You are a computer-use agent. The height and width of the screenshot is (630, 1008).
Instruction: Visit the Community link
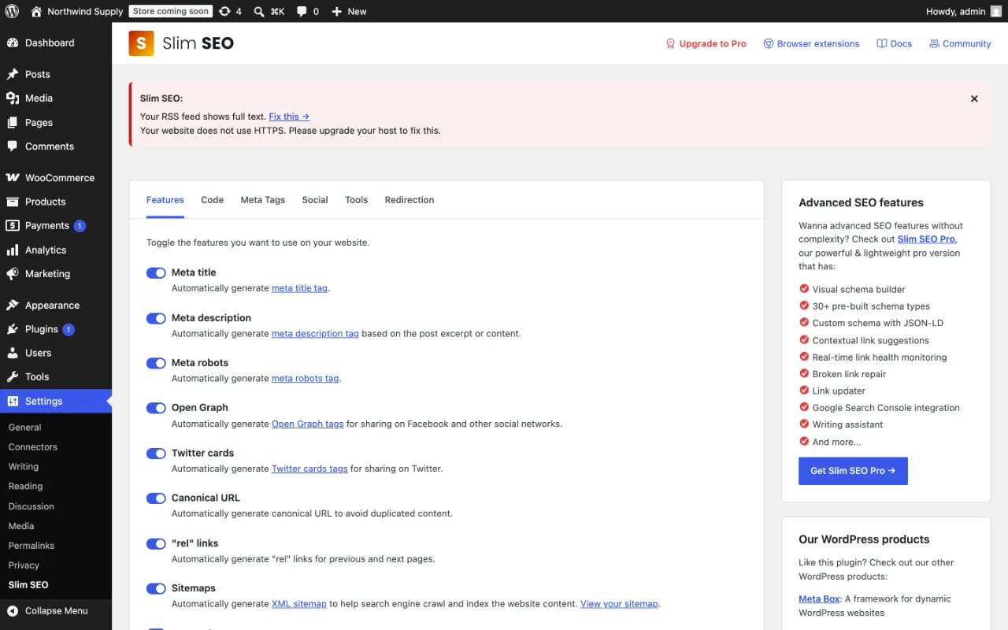tap(960, 43)
